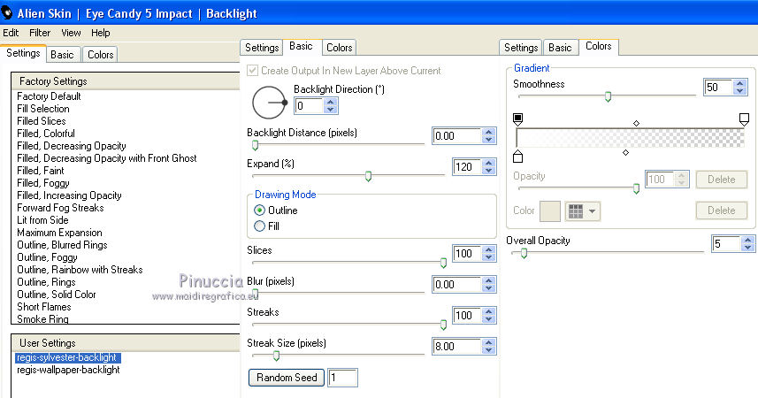
Task: Click the Streaks slider handle
Action: click(443, 325)
